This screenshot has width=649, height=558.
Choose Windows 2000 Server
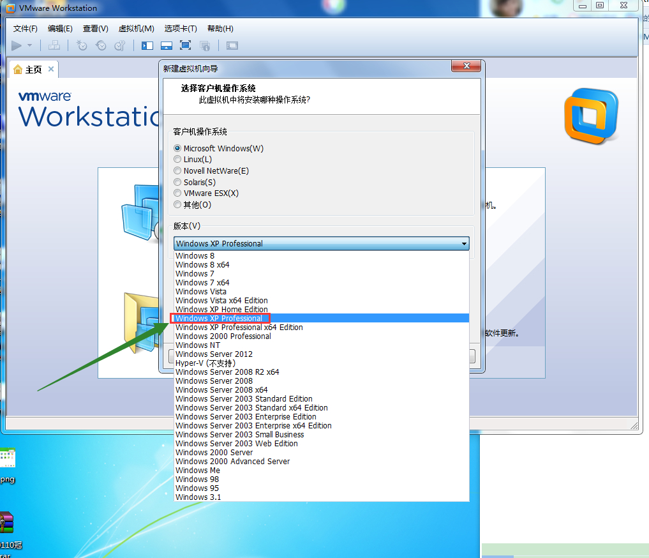point(321,453)
